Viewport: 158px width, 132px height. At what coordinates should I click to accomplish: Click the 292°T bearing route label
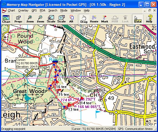82,99
